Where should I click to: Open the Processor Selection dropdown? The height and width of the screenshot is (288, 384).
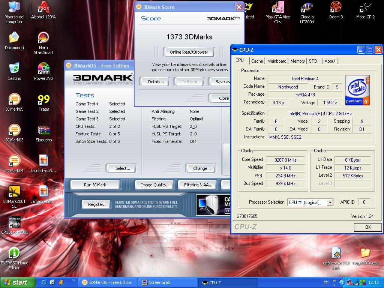pos(330,202)
